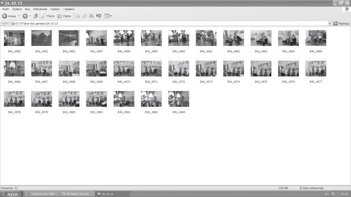The image size is (351, 197).
Task: Click the file name label IMG_4968
Action: click(x=69, y=82)
